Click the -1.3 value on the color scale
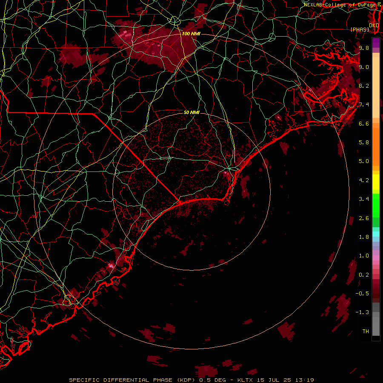 362,312
